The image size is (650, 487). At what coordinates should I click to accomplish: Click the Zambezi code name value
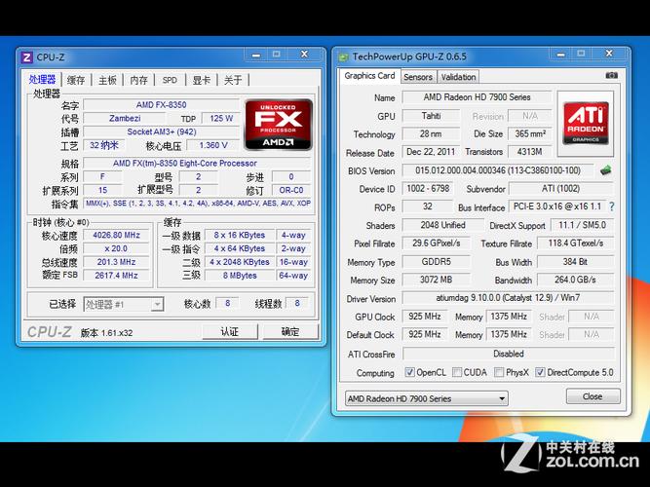point(125,118)
